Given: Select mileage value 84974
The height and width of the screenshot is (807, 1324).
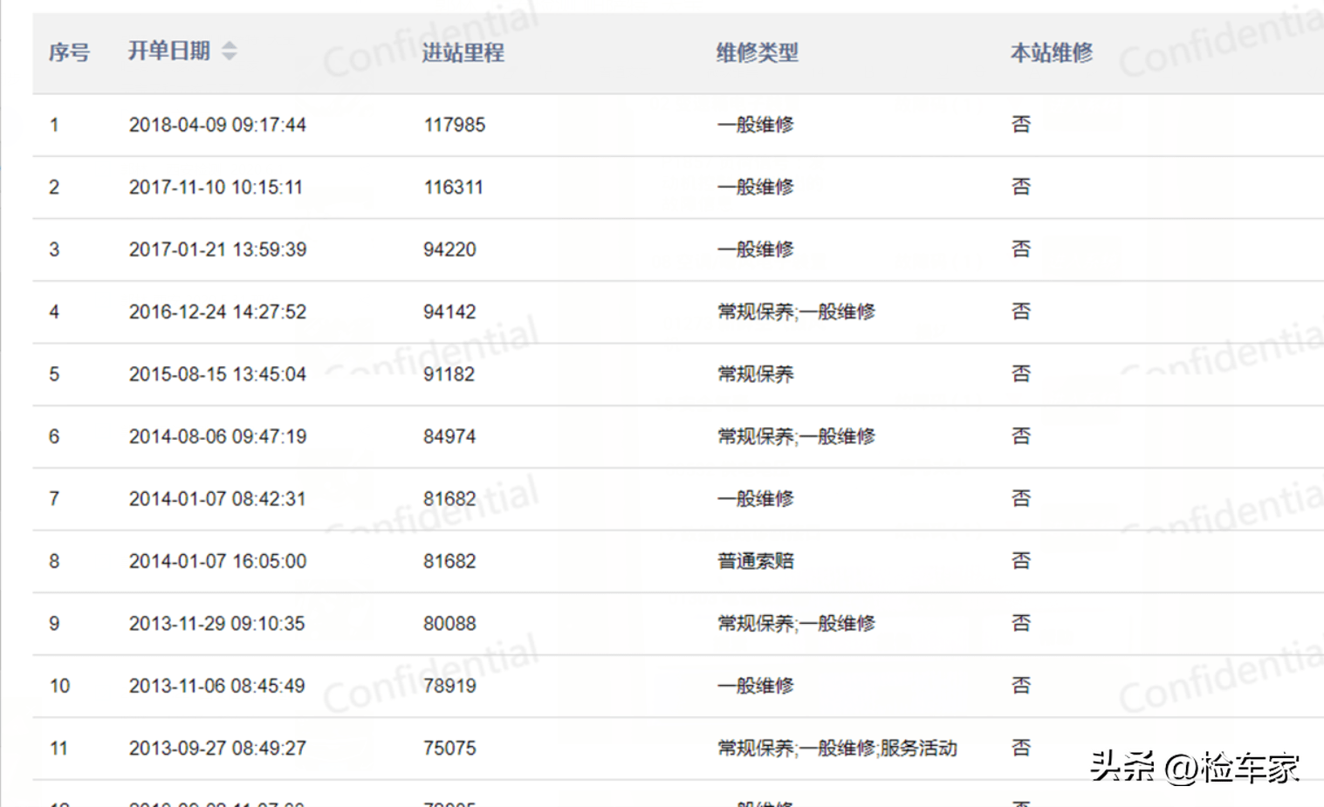Looking at the screenshot, I should (449, 436).
